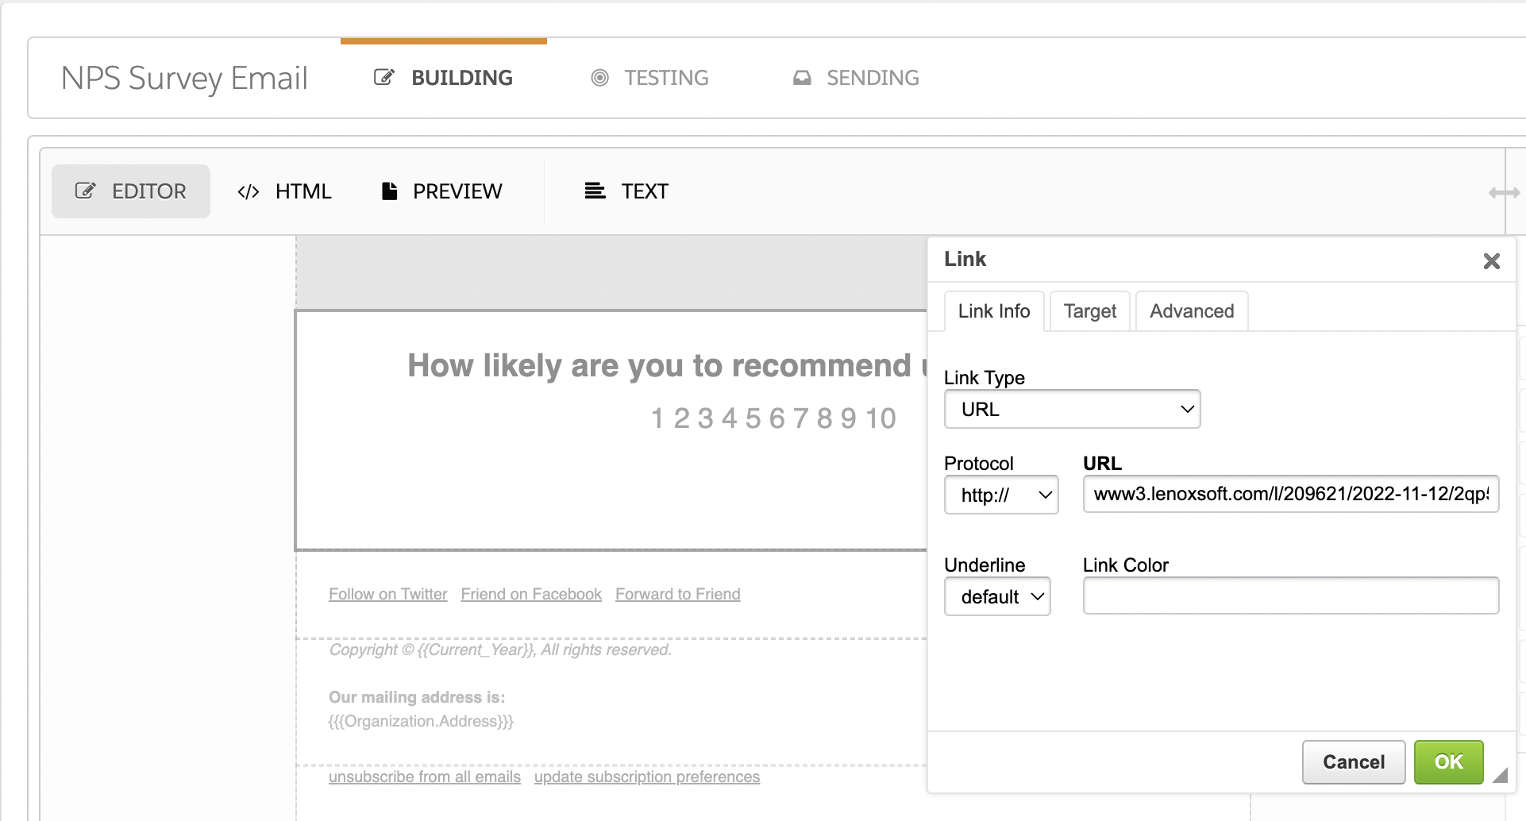
Task: Click the NPS Survey Email title
Action: pos(184,78)
